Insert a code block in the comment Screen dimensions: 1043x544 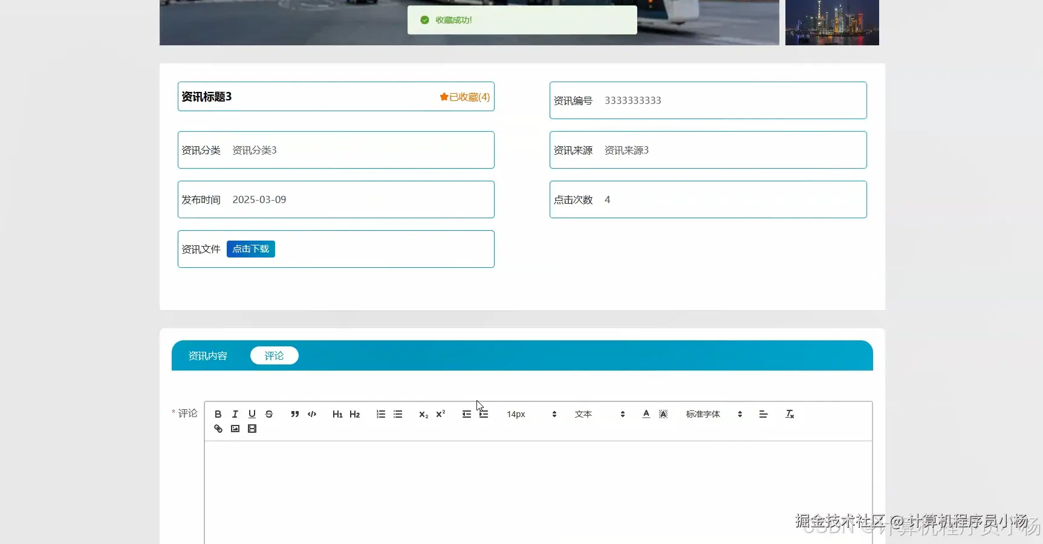pyautogui.click(x=312, y=414)
